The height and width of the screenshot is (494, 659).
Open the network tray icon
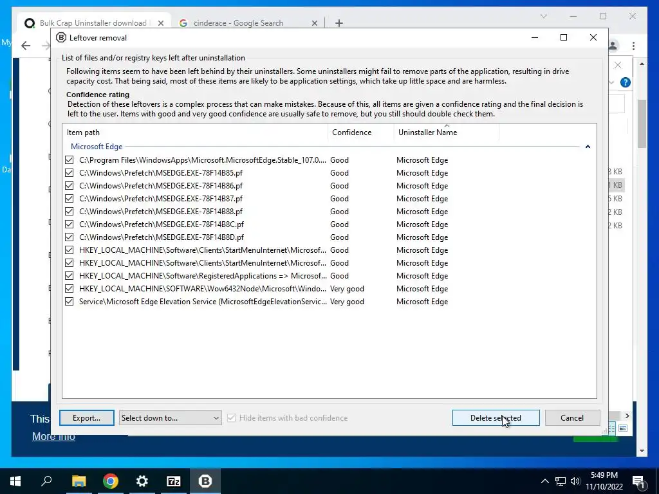coord(561,481)
